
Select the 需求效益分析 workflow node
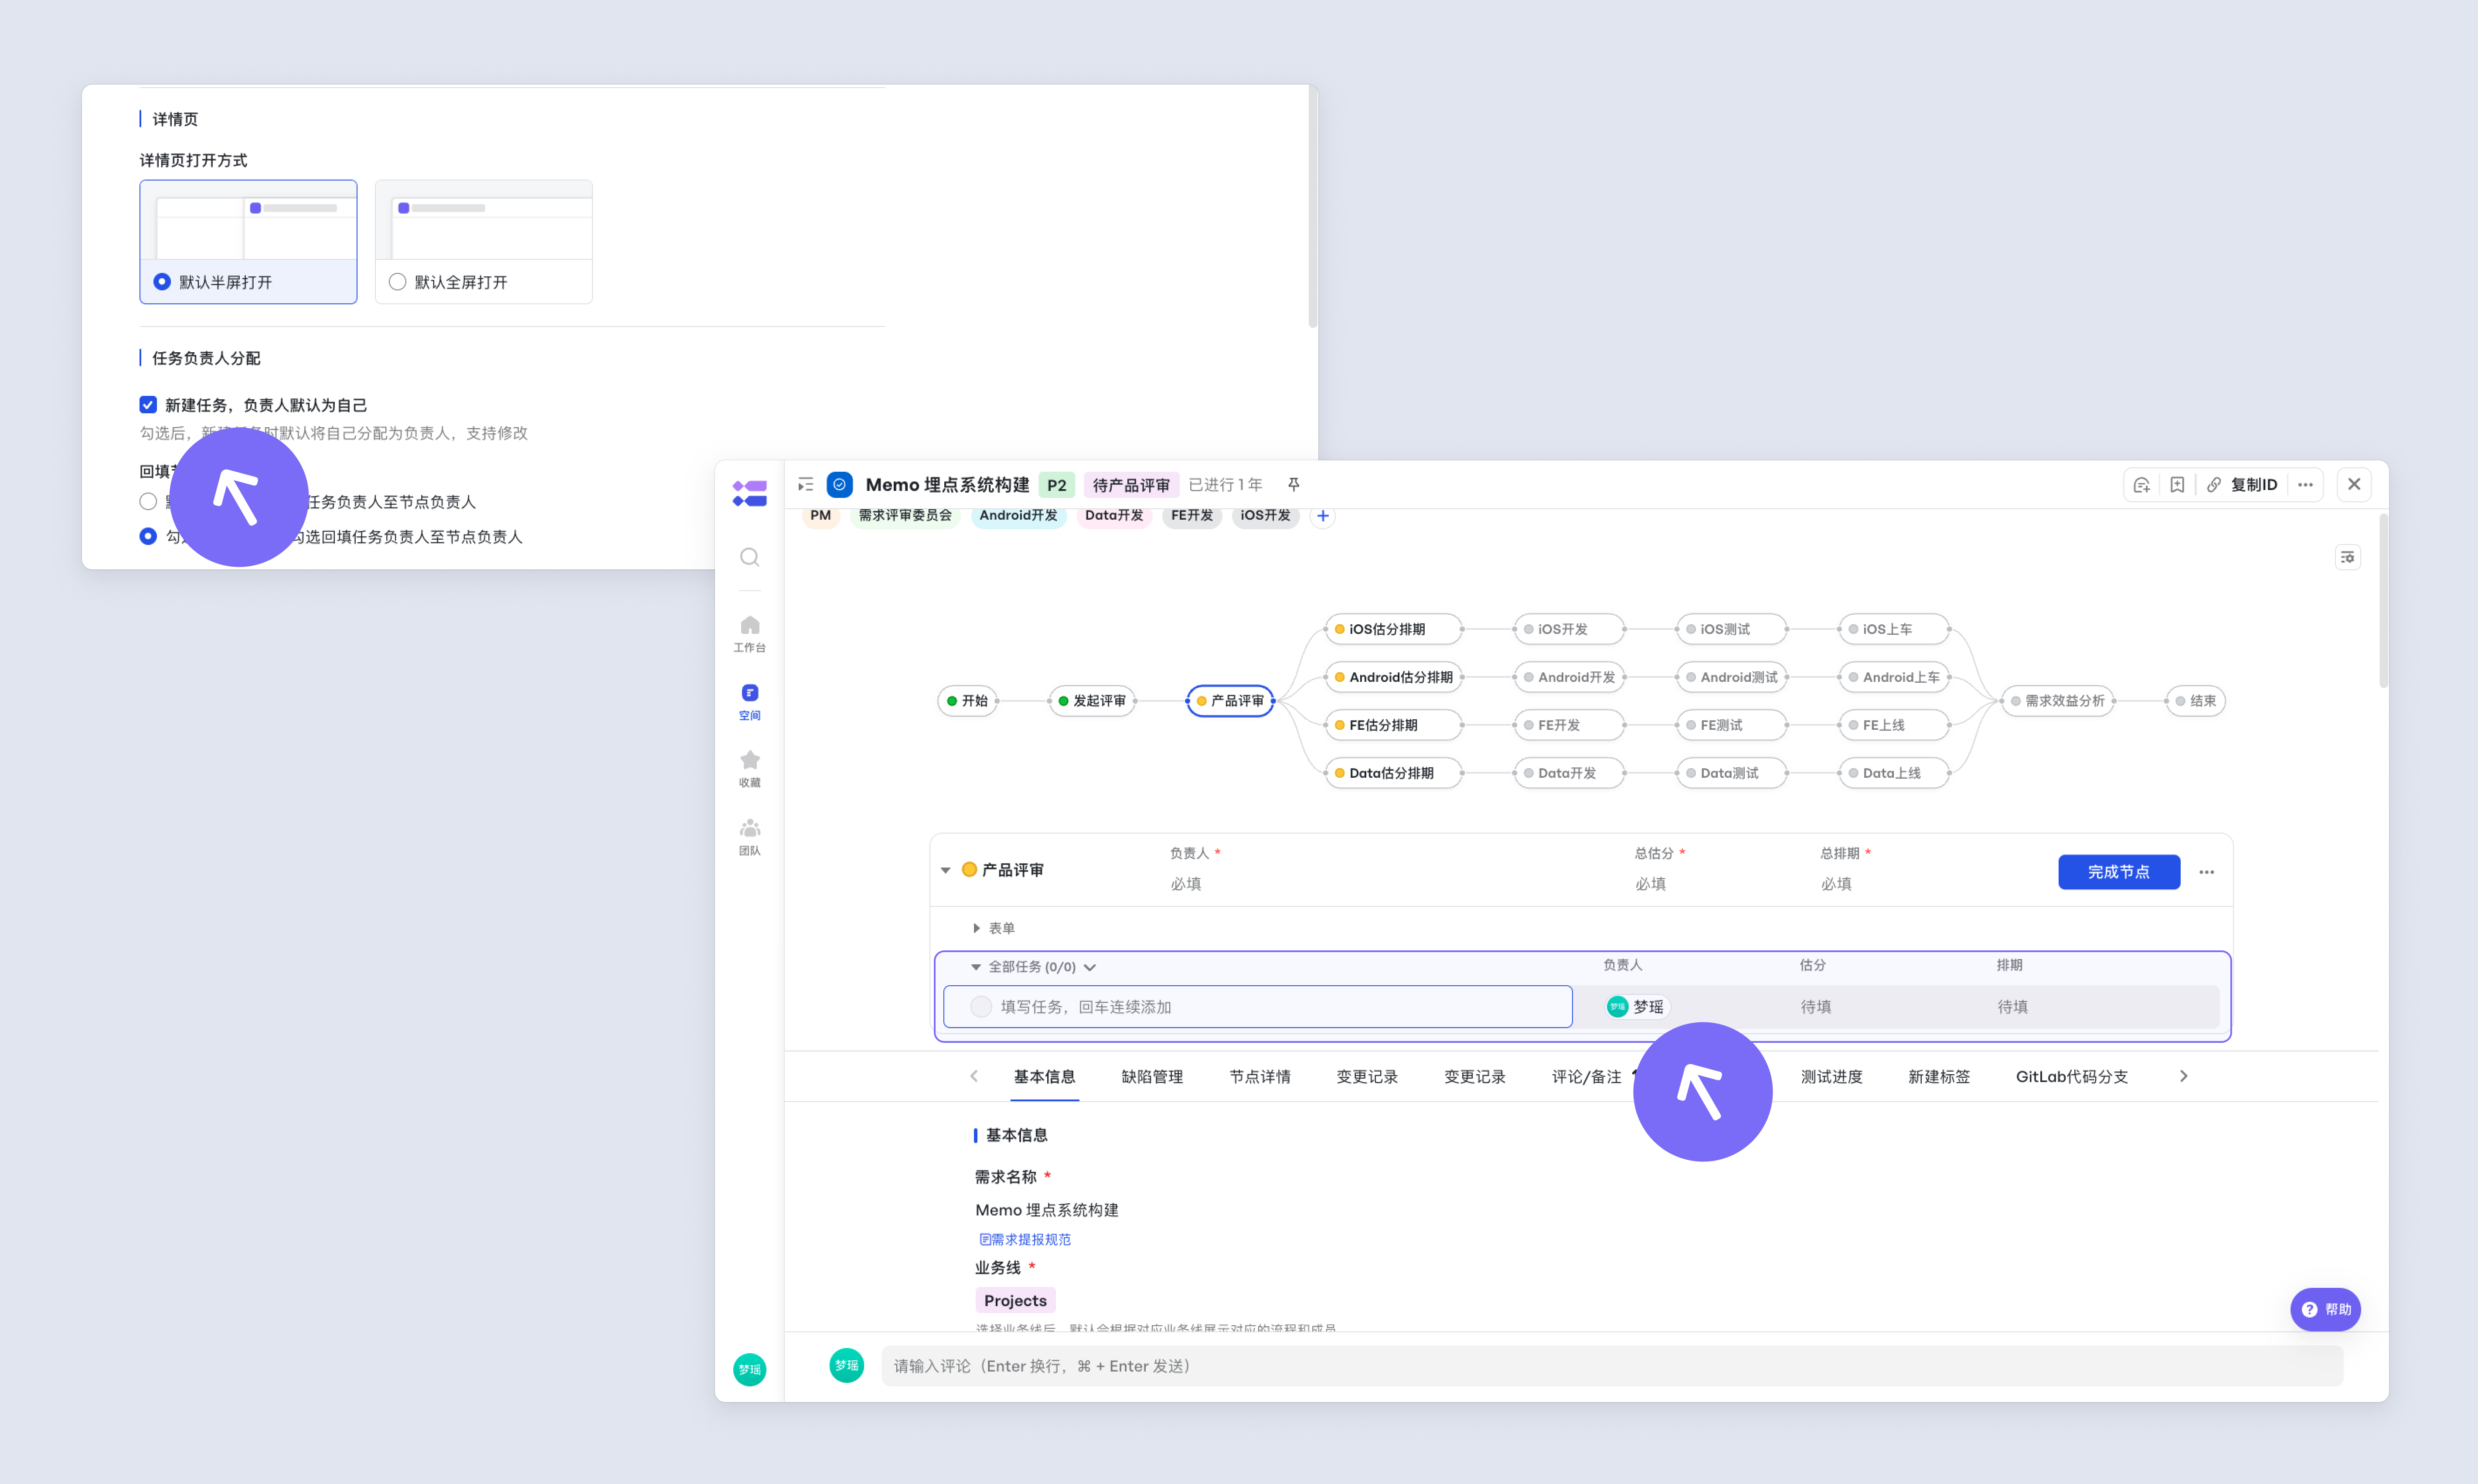(x=2058, y=701)
